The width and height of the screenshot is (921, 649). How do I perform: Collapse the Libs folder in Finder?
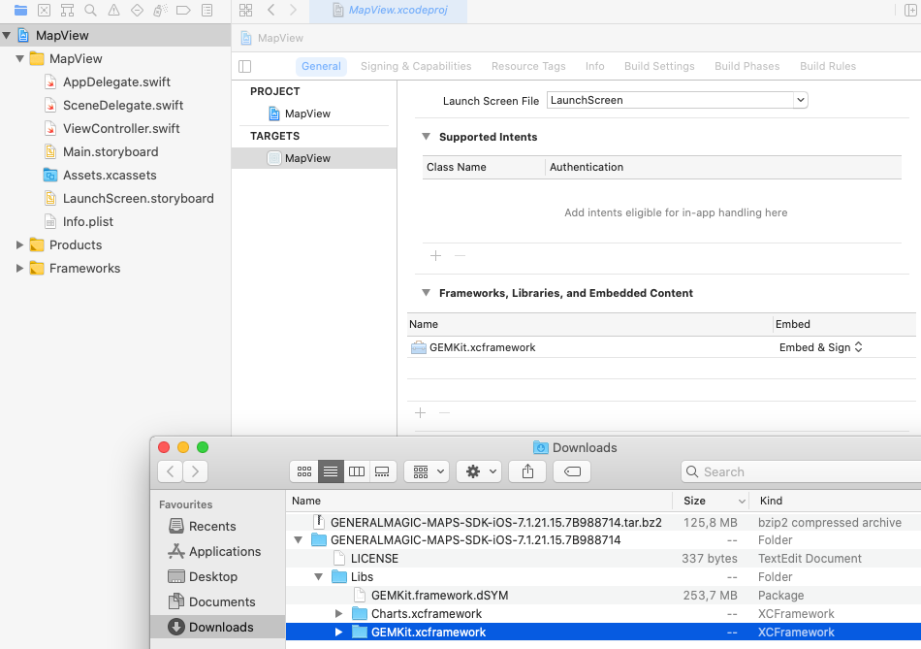coord(318,576)
